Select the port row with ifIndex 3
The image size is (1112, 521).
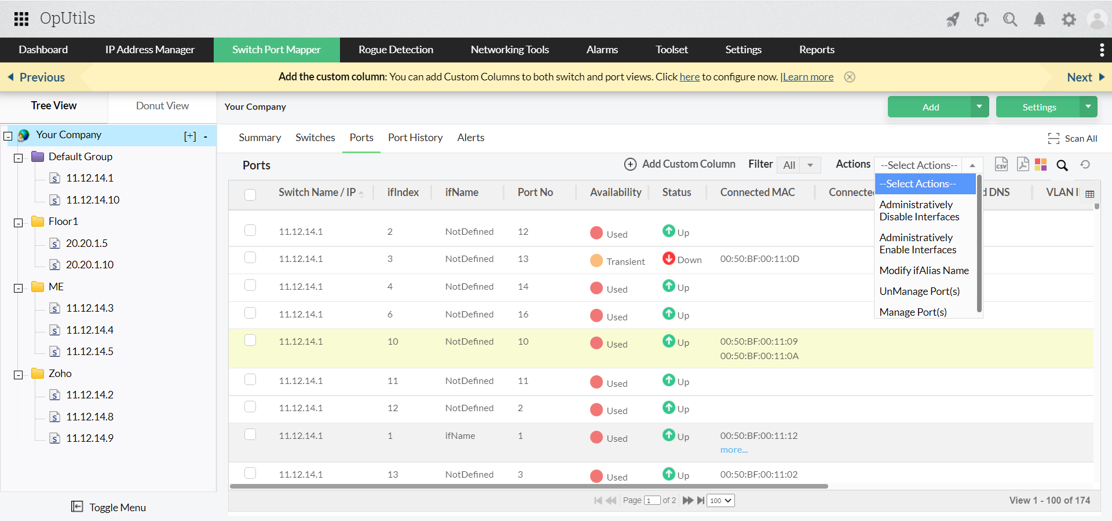pyautogui.click(x=250, y=258)
